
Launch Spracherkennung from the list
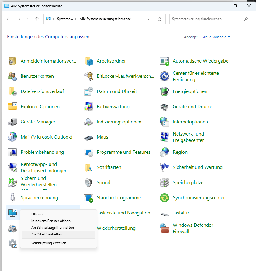pyautogui.click(x=40, y=197)
